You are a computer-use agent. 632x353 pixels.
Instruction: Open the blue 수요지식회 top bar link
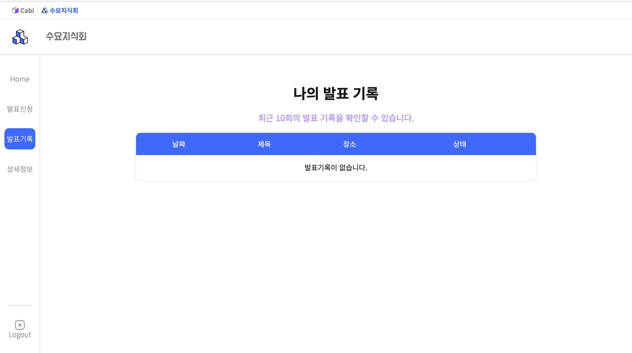pyautogui.click(x=64, y=10)
